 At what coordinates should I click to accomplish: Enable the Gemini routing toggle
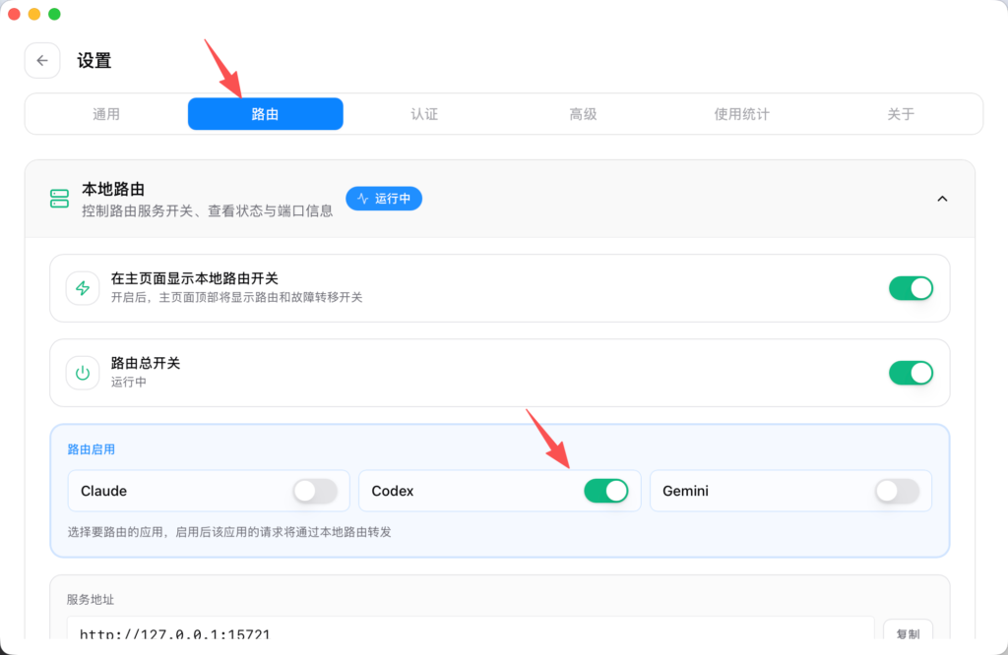[x=898, y=492]
